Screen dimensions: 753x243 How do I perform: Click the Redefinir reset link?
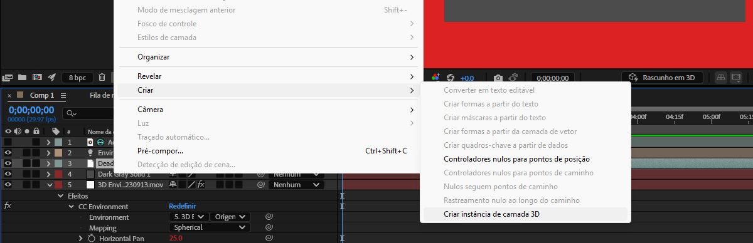coord(183,206)
